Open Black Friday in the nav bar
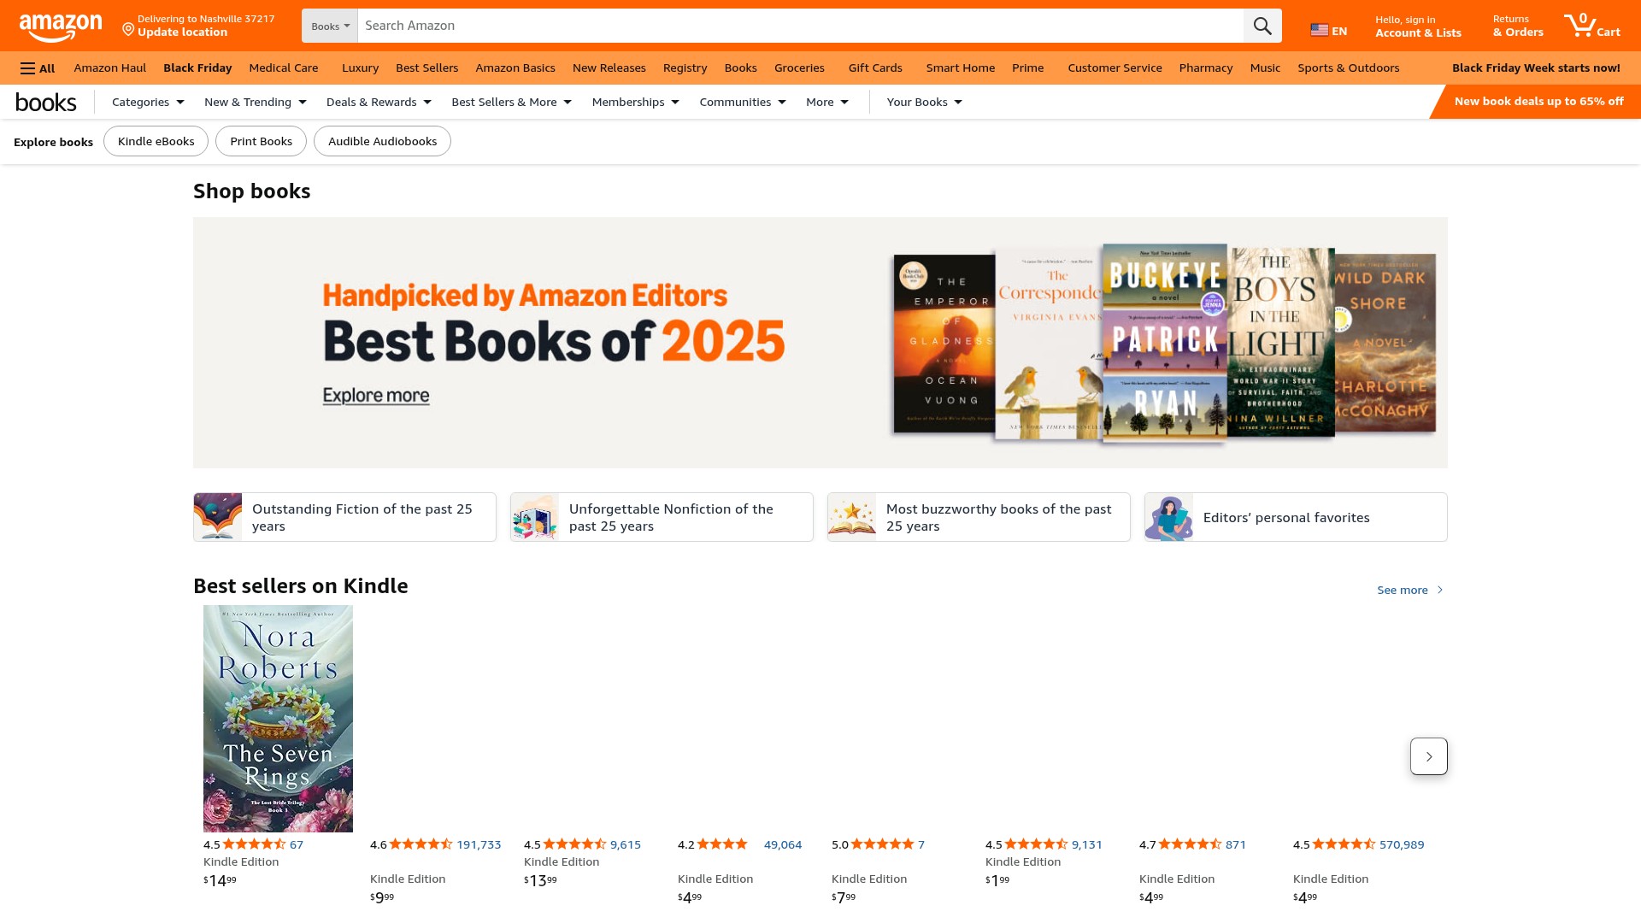The height and width of the screenshot is (923, 1641). coord(197,68)
